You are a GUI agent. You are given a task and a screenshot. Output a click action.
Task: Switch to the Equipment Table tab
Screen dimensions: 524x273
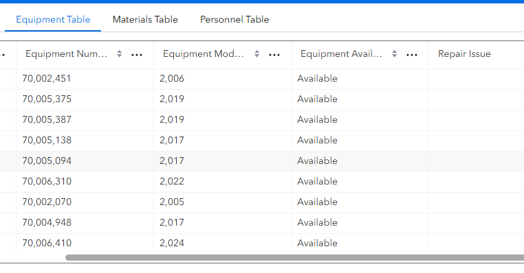pos(53,20)
